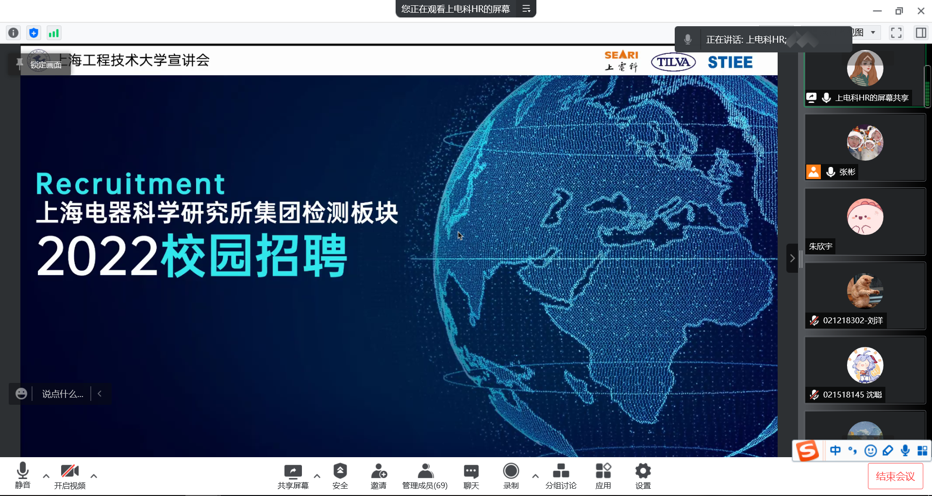
Task: Open screen-share viewing options menu
Action: (x=526, y=9)
